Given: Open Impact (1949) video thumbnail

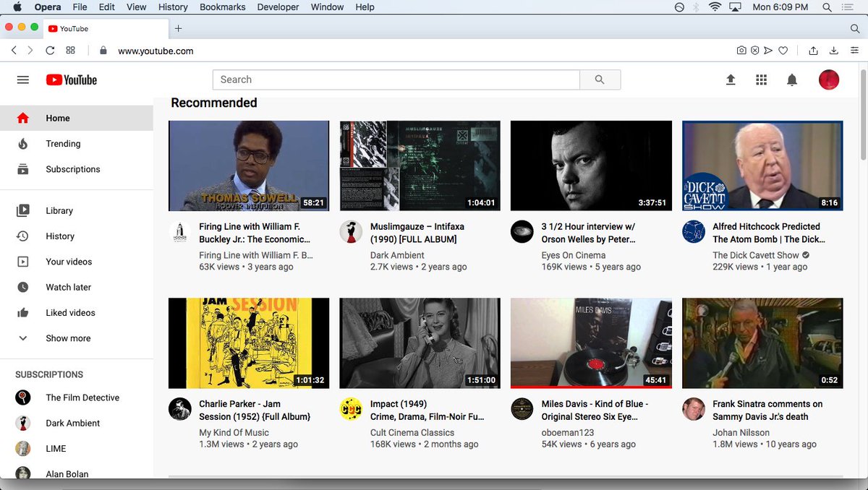Looking at the screenshot, I should point(420,343).
